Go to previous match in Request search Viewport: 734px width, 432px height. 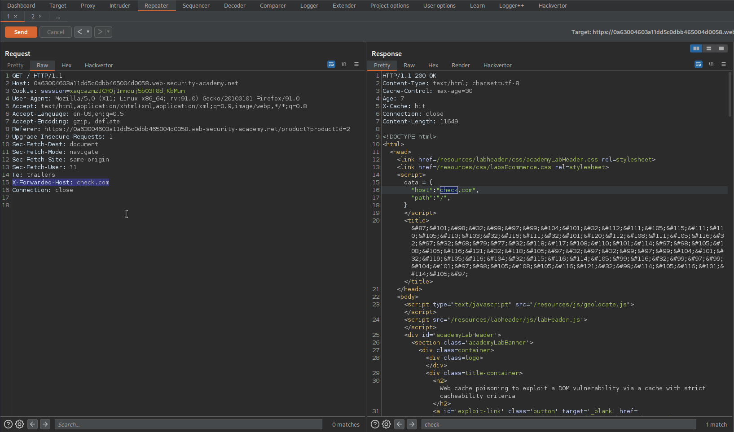(x=32, y=424)
